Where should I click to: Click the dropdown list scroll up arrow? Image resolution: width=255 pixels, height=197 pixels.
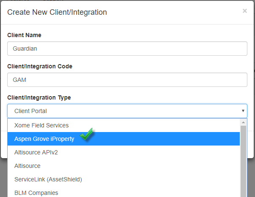click(x=243, y=122)
